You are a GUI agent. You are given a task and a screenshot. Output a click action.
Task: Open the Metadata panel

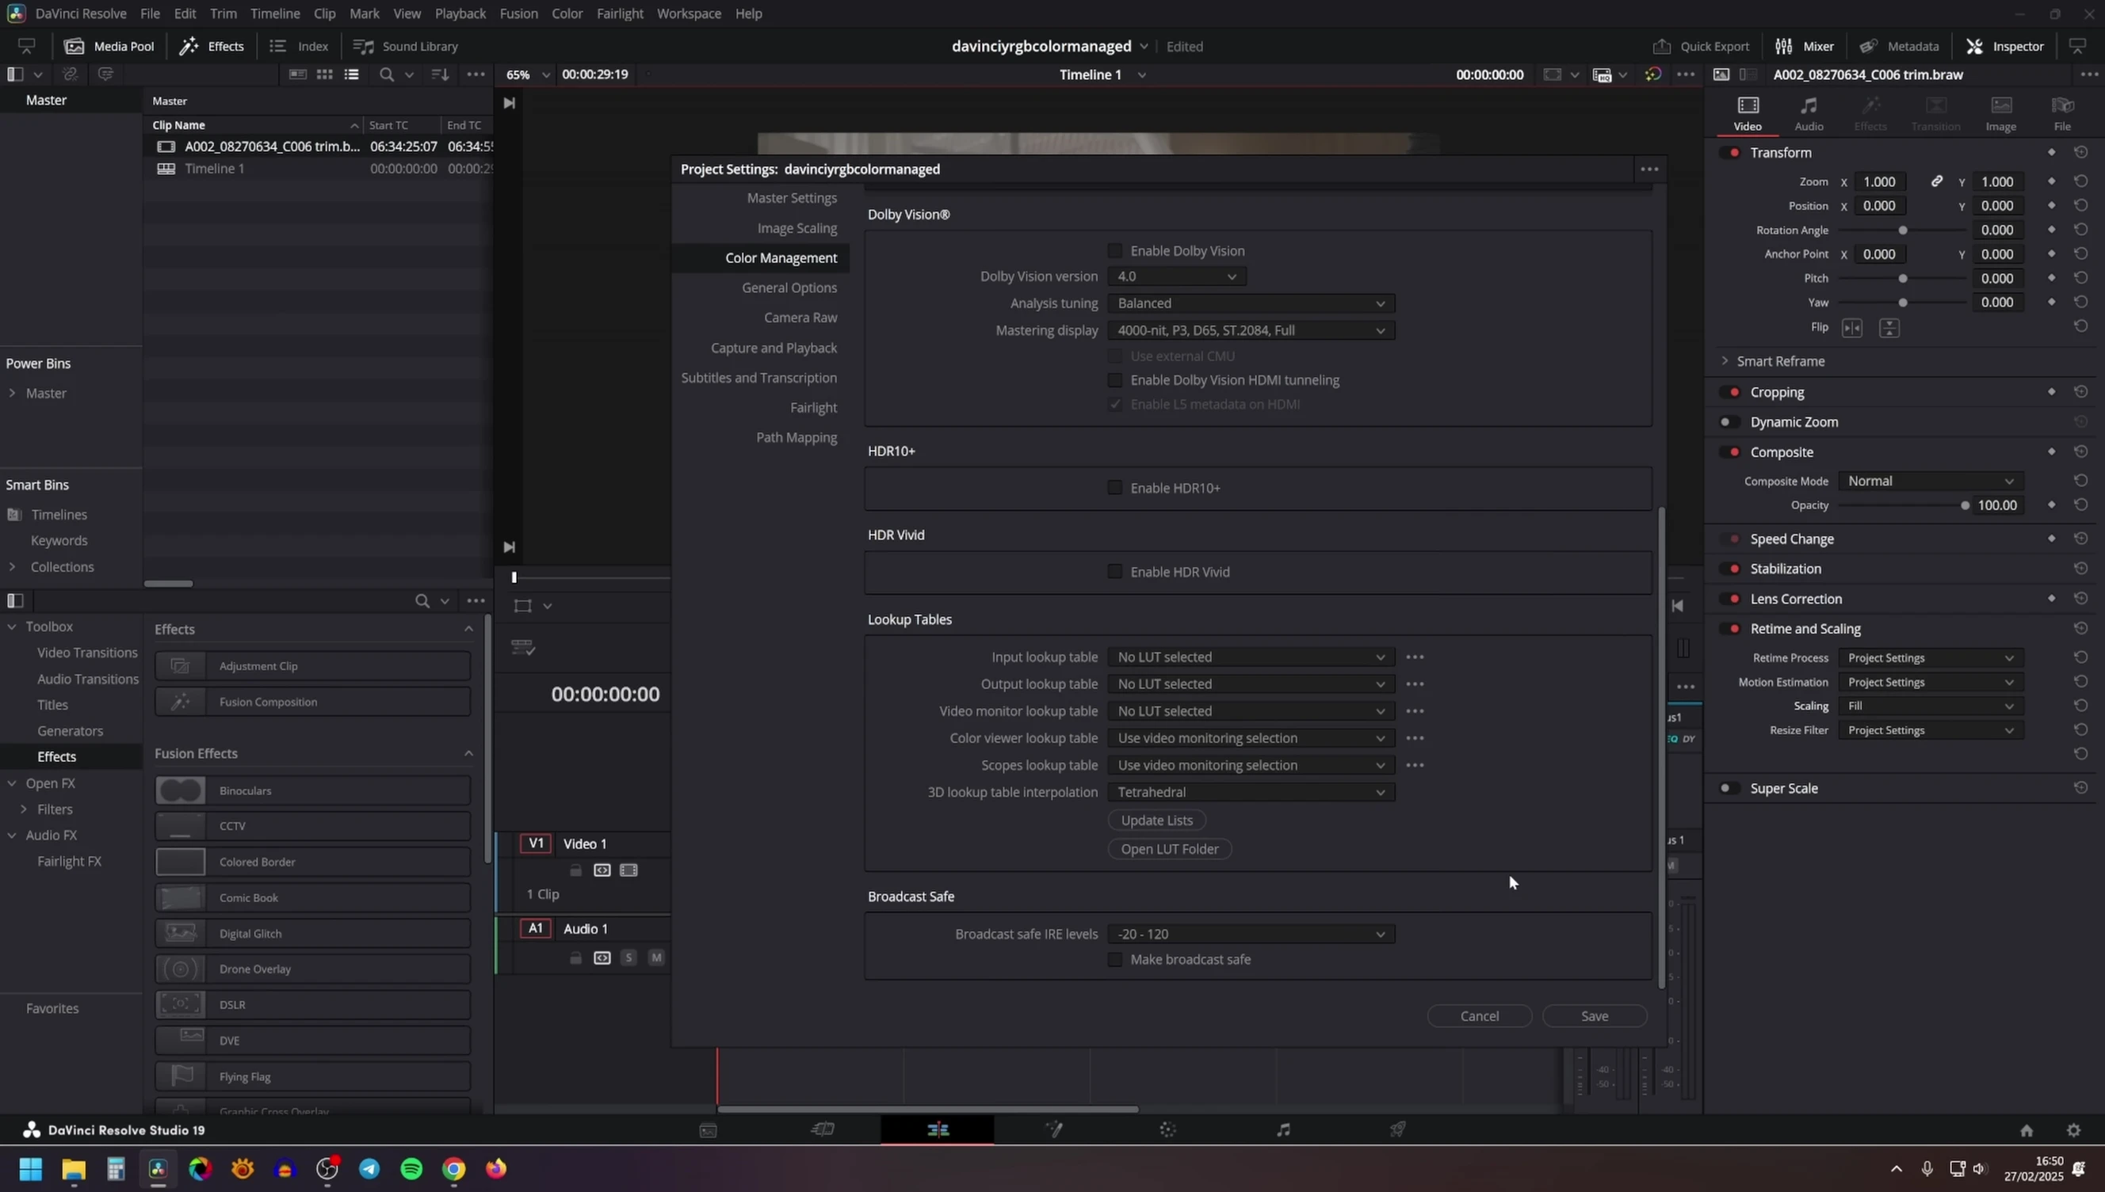tap(1900, 46)
